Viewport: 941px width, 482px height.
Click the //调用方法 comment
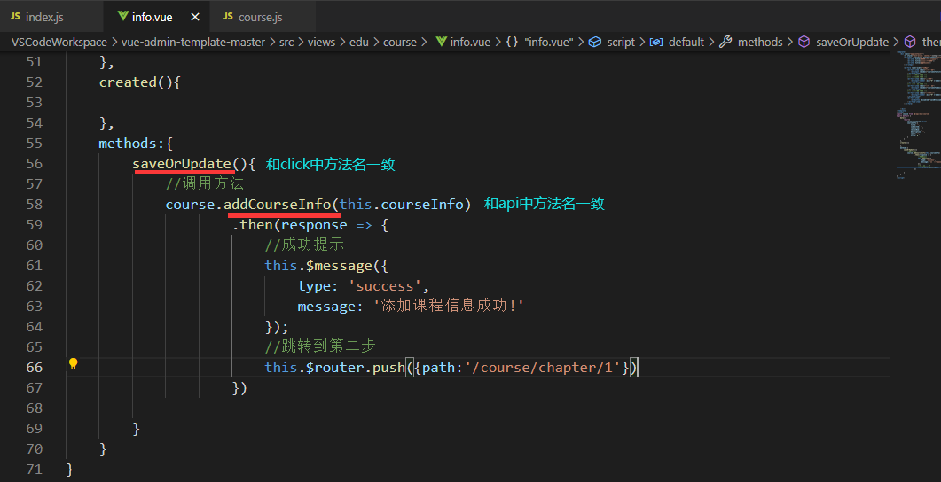coord(205,183)
